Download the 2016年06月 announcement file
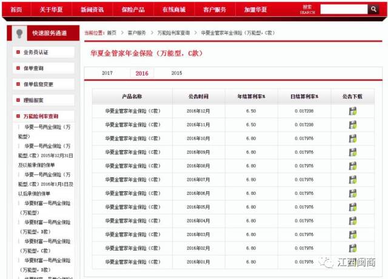 coord(353,193)
